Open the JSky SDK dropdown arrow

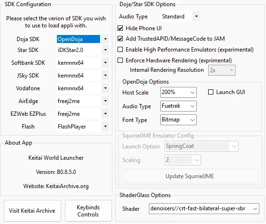click(105, 76)
